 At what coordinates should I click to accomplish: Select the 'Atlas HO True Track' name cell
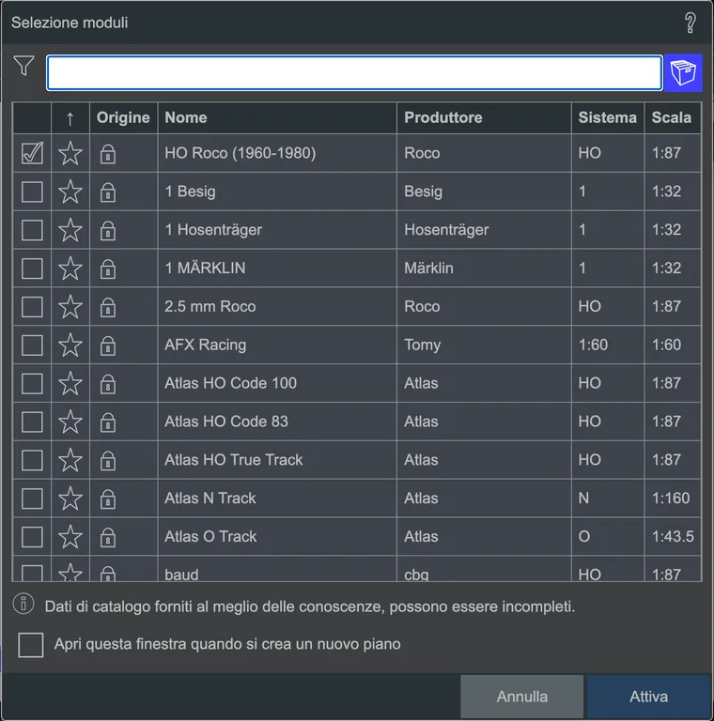click(x=277, y=460)
